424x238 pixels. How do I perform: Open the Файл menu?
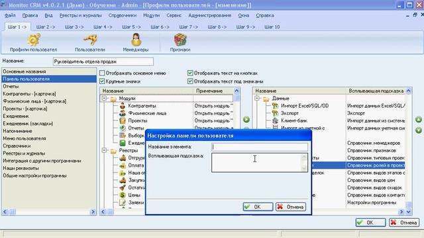(x=10, y=15)
